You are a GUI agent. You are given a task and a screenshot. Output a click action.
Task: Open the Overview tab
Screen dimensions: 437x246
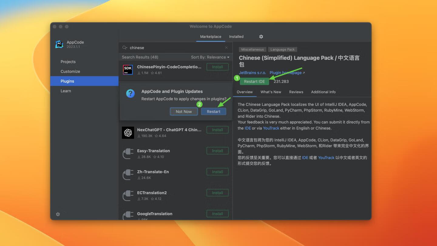point(245,92)
